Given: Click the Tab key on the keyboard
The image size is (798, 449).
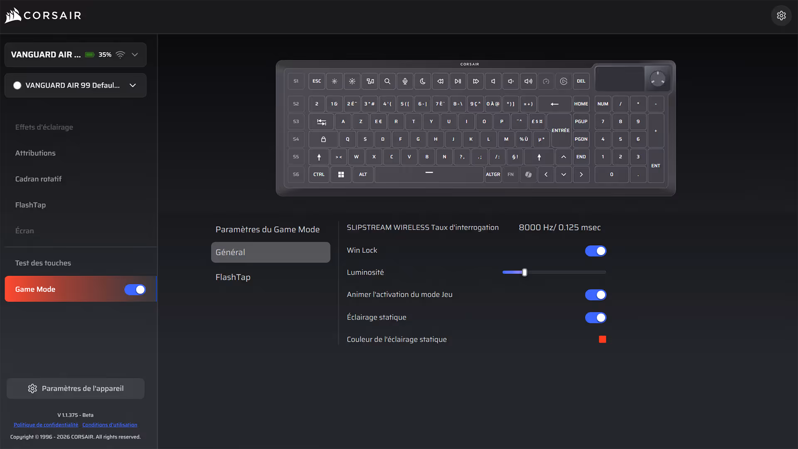Looking at the screenshot, I should [321, 122].
